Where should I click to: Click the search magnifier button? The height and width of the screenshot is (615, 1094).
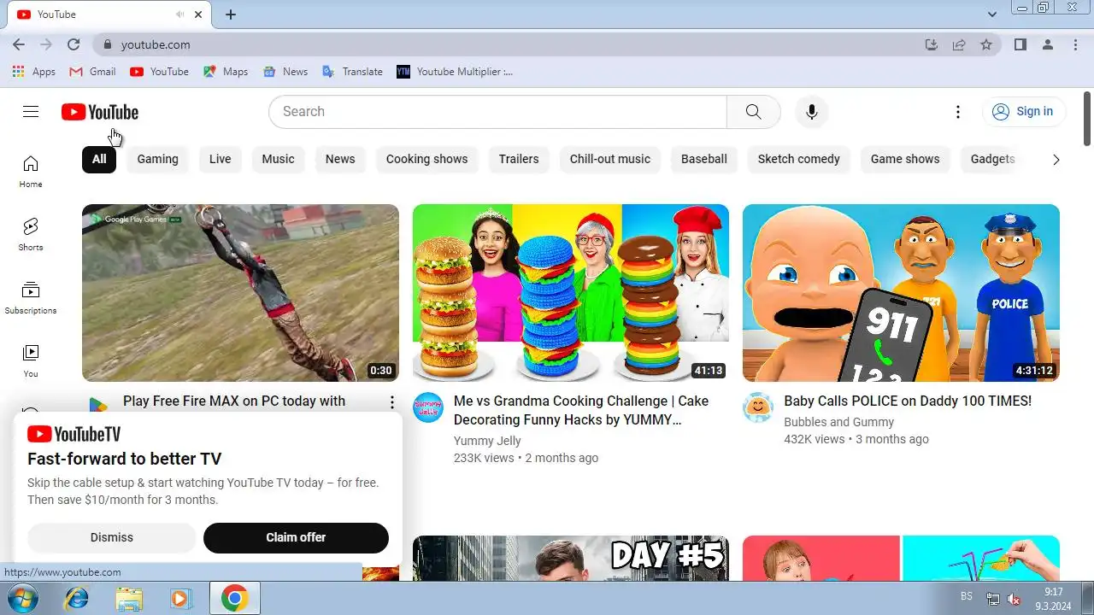[753, 112]
